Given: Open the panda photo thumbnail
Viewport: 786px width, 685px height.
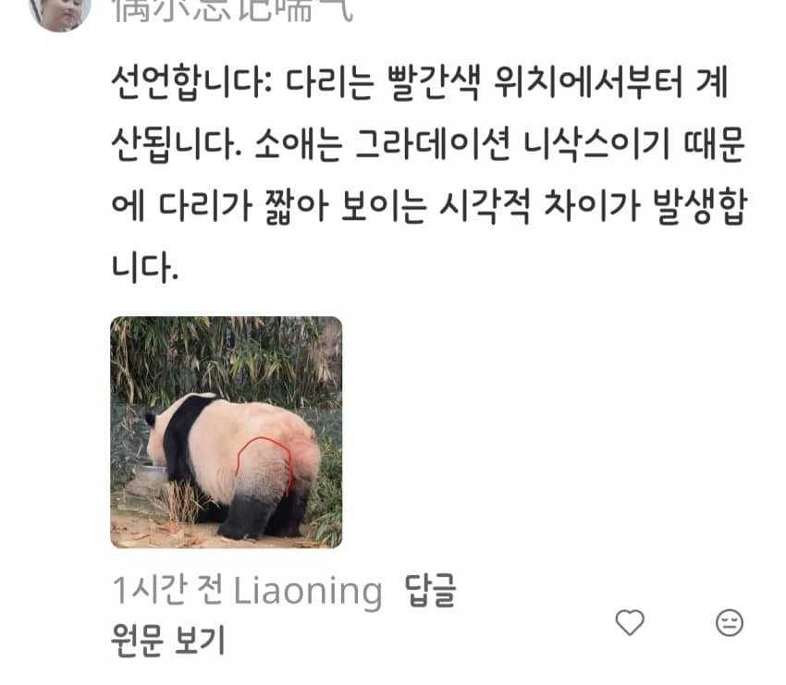Looking at the screenshot, I should coord(226,432).
